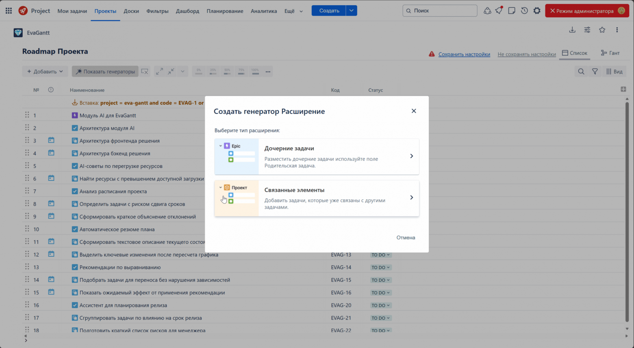Click the Не сохранять настройки link
The image size is (634, 348).
coord(527,54)
